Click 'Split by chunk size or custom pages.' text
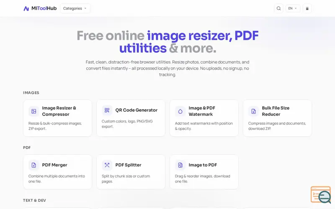Image resolution: width=335 pixels, height=209 pixels. click(126, 179)
